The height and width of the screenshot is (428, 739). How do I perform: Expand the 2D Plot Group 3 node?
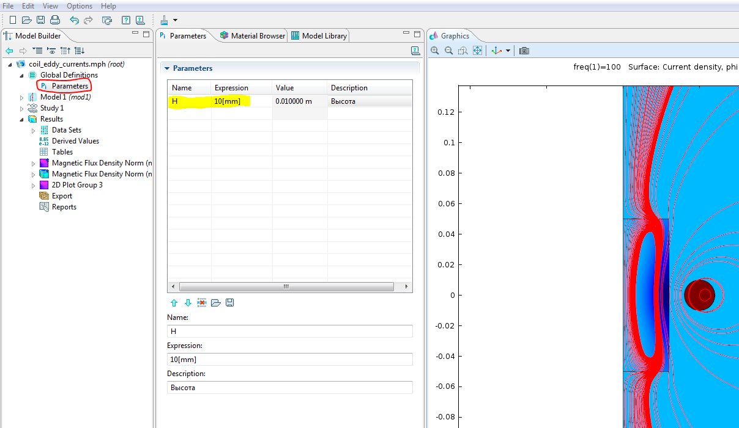click(34, 185)
